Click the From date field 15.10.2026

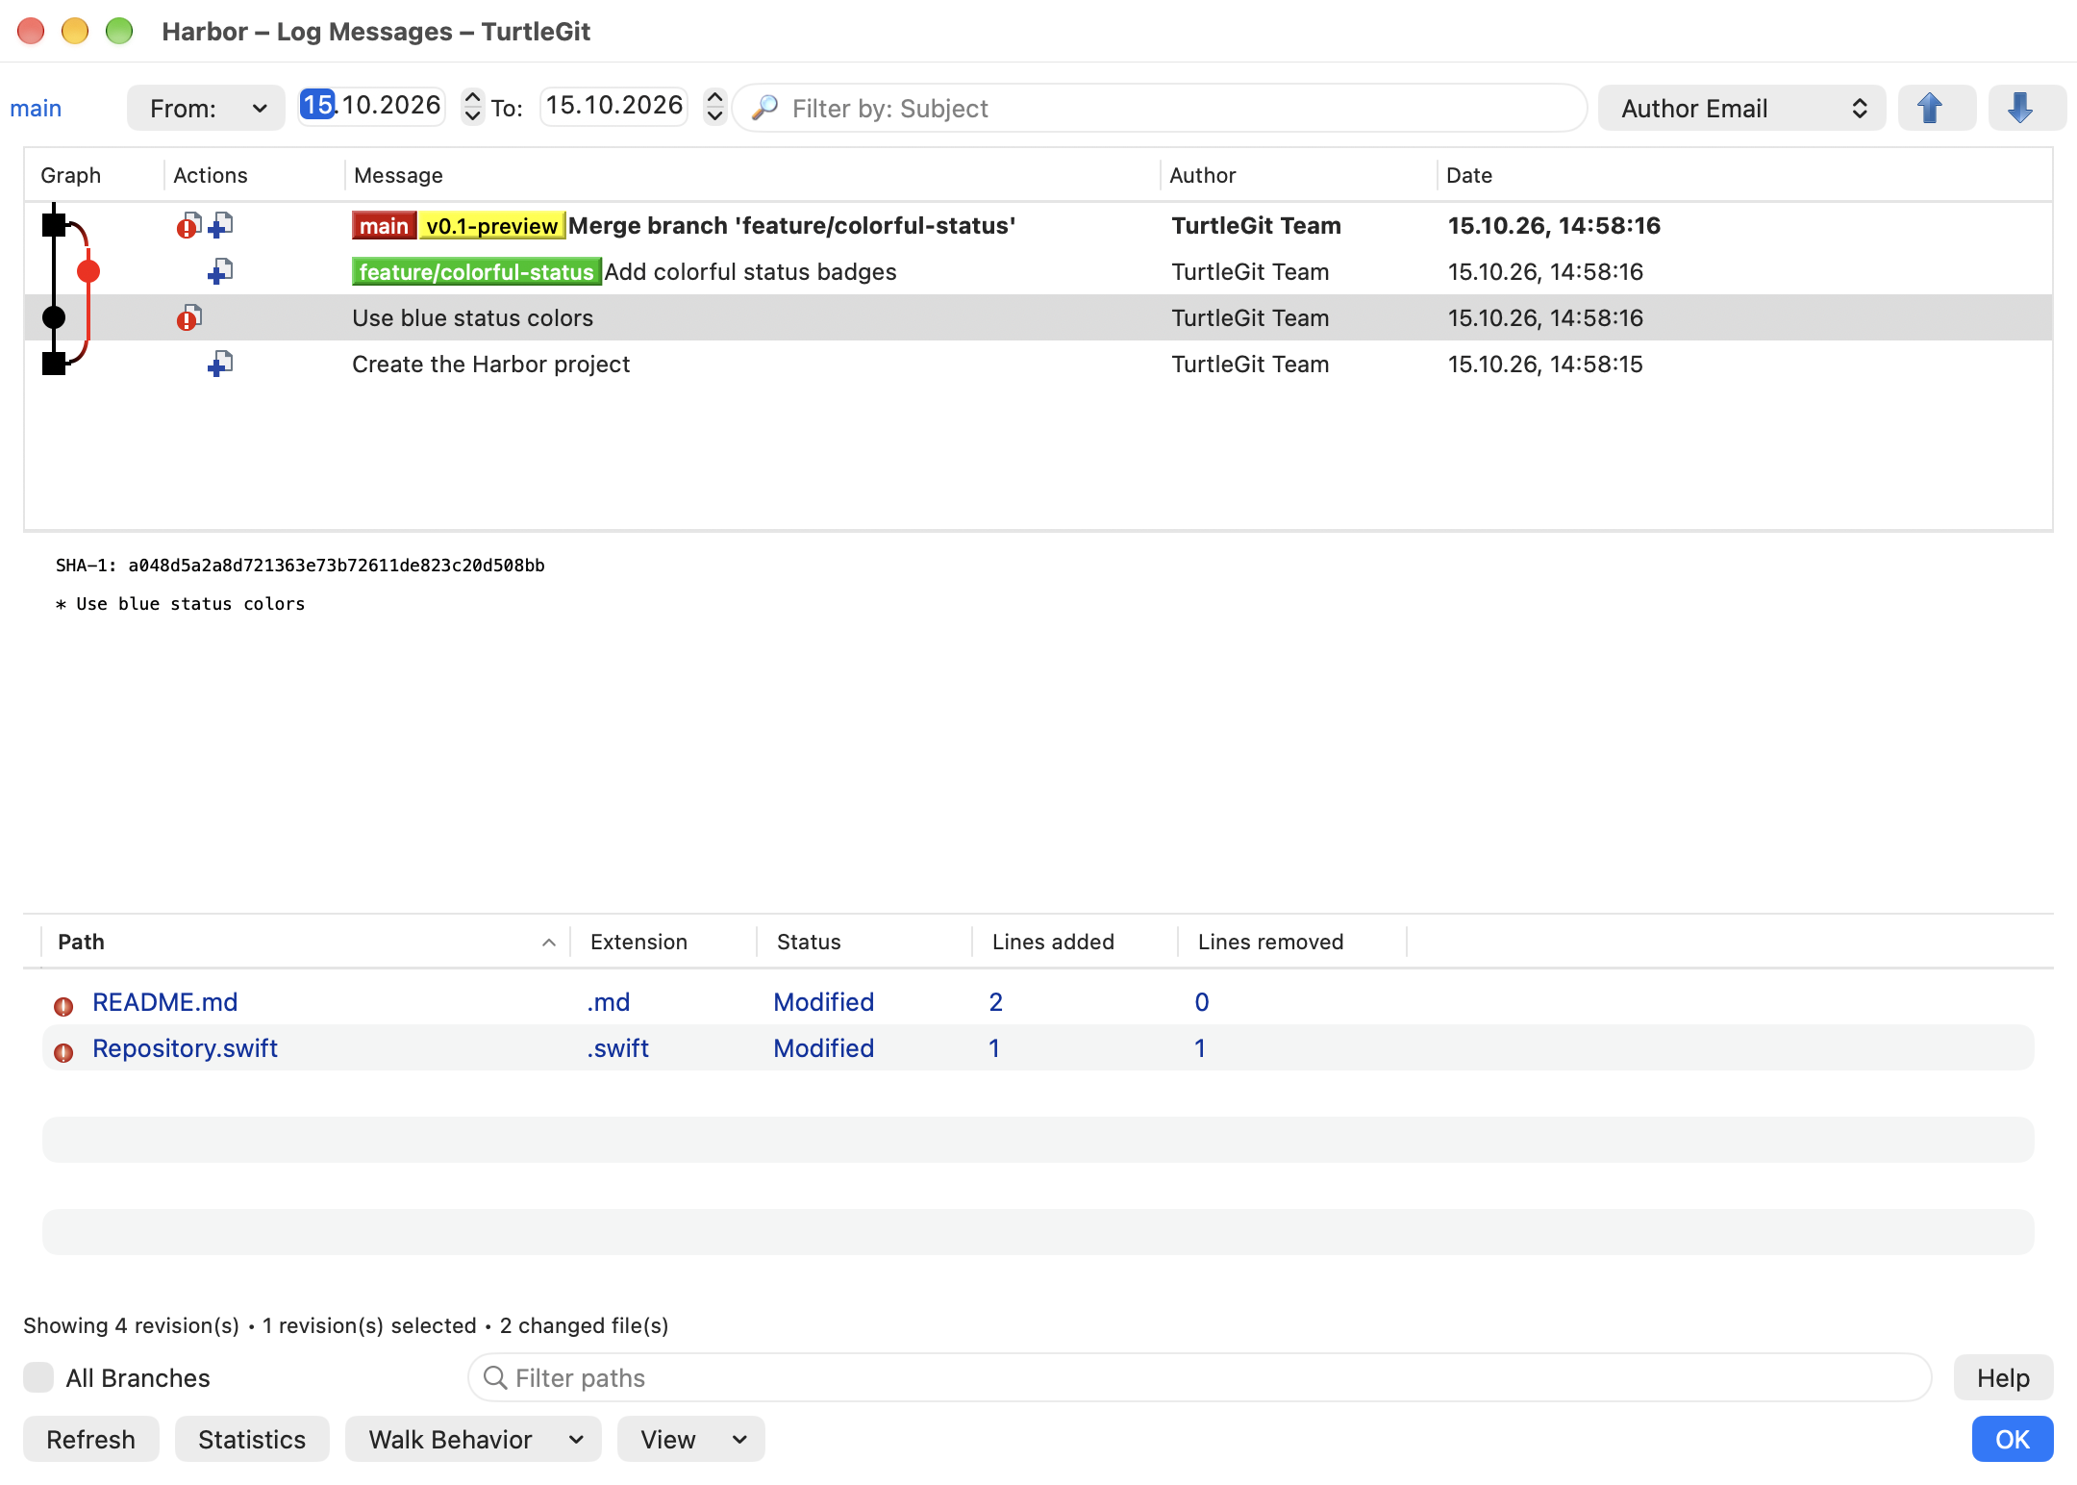372,106
